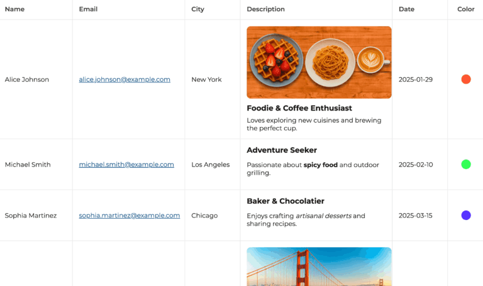Click the green color dot for Michael
483x286 pixels.
466,165
